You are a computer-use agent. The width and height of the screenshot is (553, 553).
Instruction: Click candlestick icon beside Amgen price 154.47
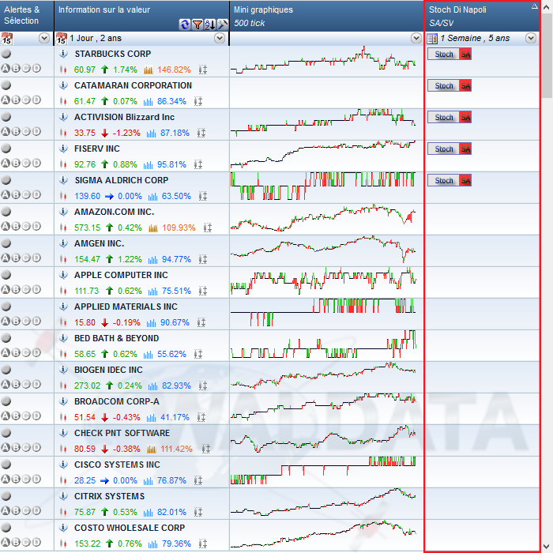click(x=63, y=259)
